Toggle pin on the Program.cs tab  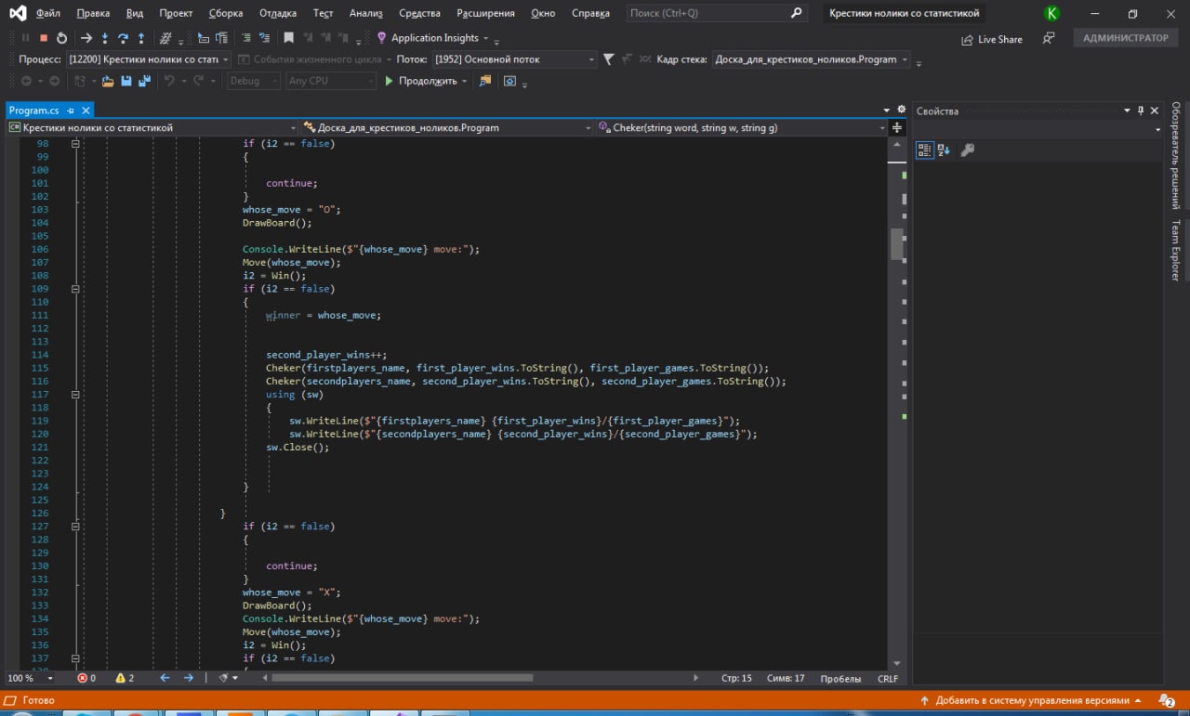(x=71, y=111)
